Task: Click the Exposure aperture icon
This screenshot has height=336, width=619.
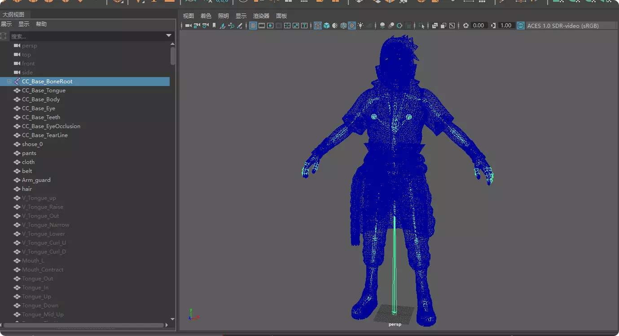Action: (x=466, y=26)
